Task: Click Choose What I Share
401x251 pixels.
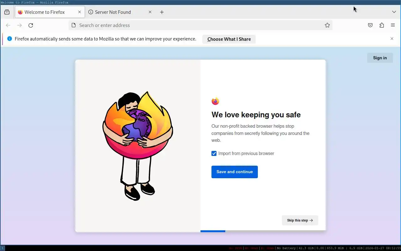Action: (229, 39)
